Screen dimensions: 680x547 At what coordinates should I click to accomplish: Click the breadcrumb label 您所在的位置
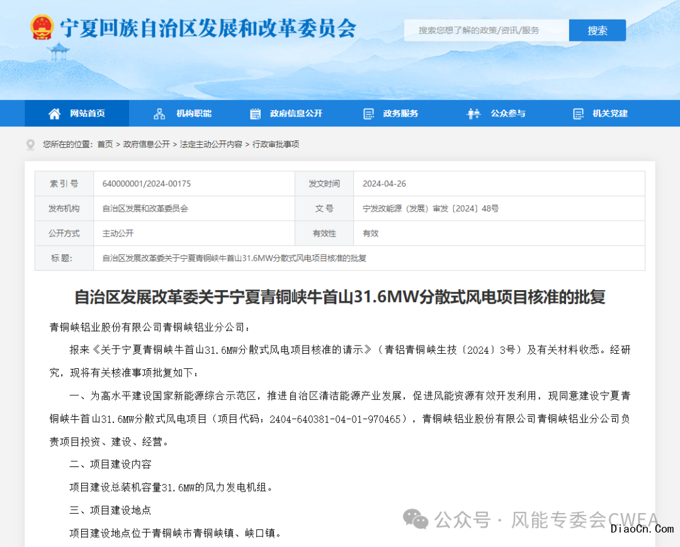coord(67,144)
